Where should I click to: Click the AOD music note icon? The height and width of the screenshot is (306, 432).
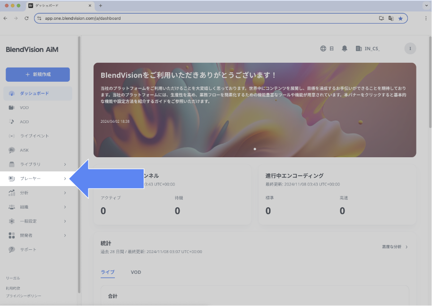tap(11, 122)
